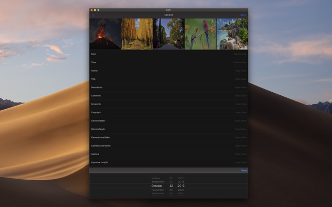Screen dimensions: 332x207
Task: Click the Camera Model input value field
Action: [241, 129]
